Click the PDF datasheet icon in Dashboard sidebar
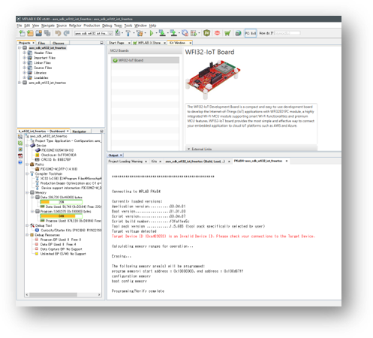373x338 pixels. 20,155
